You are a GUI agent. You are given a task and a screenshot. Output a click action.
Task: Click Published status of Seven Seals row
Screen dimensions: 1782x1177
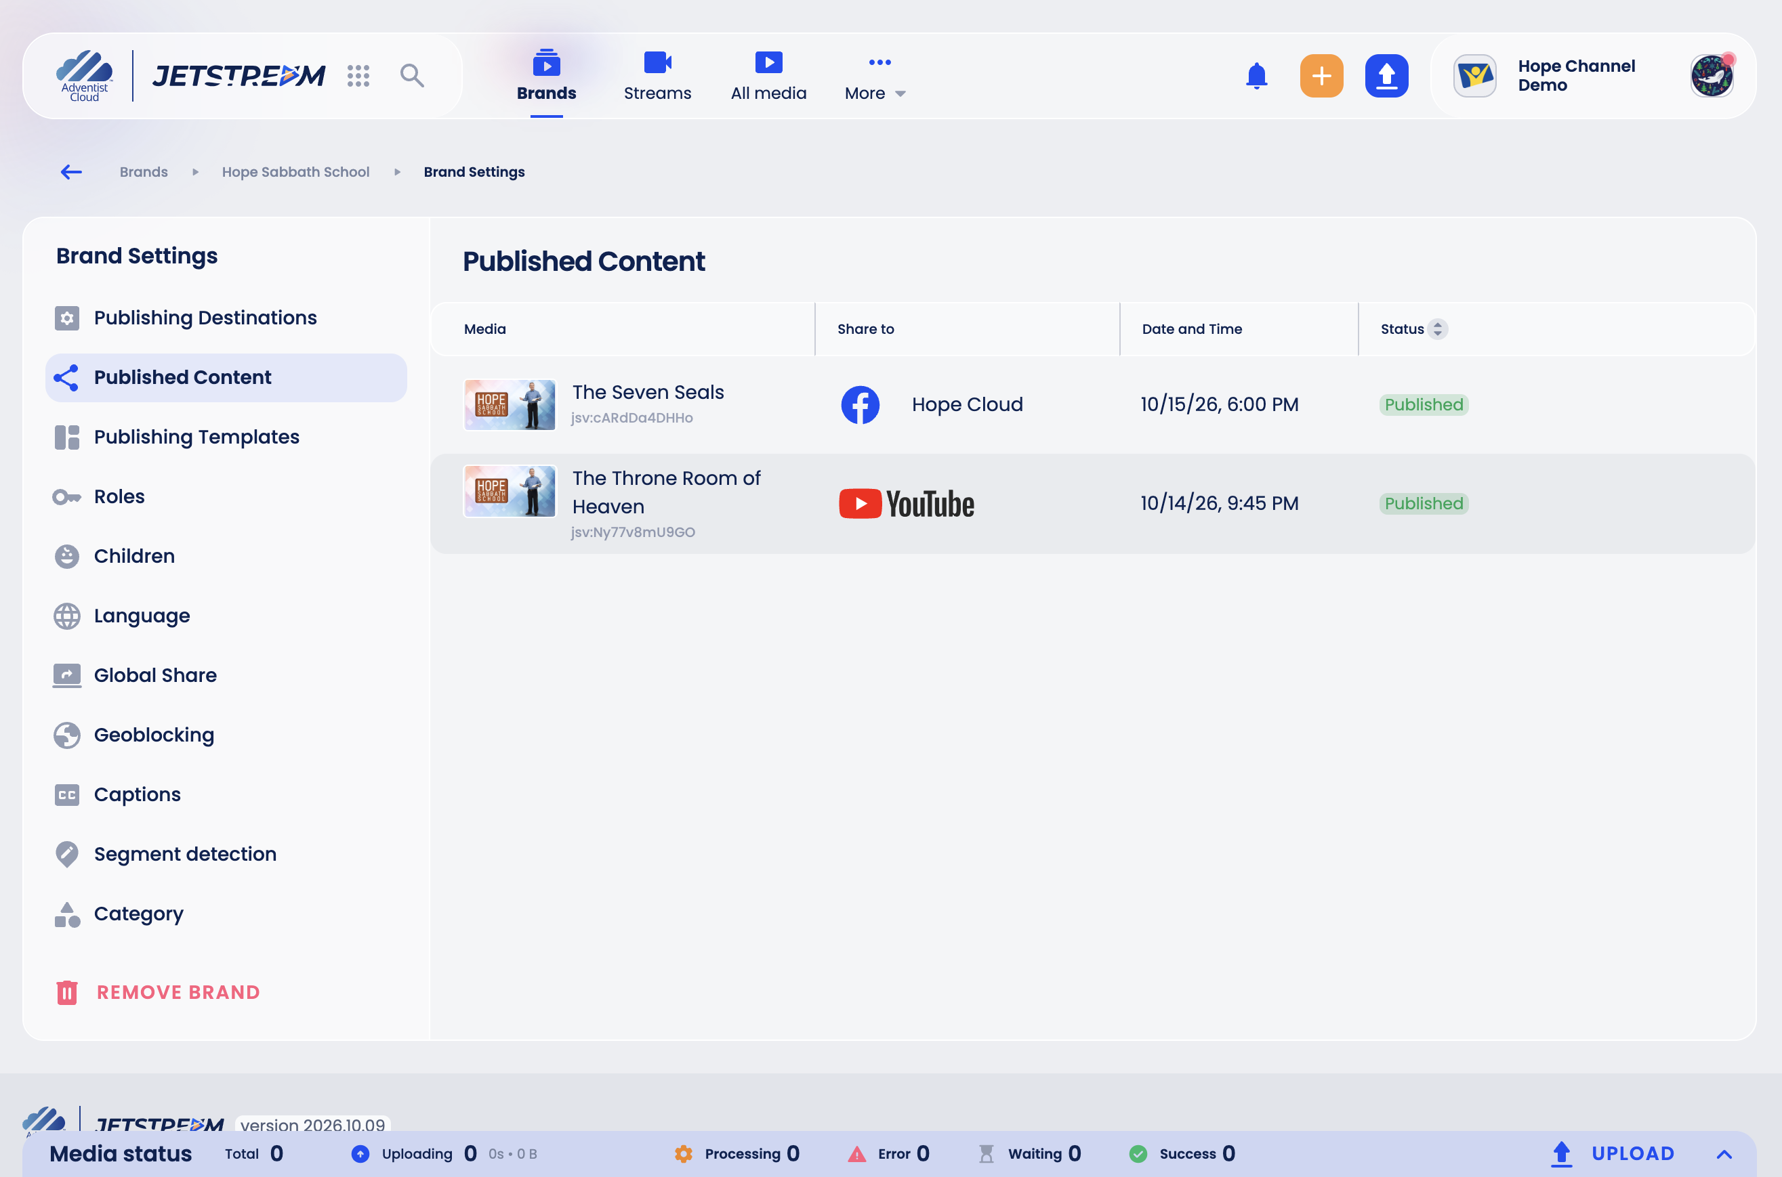[1423, 404]
